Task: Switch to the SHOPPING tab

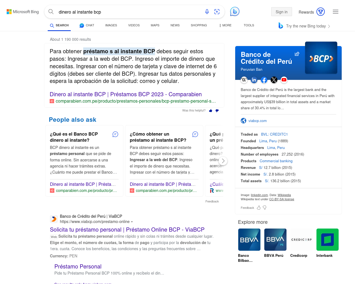Action: [x=199, y=25]
